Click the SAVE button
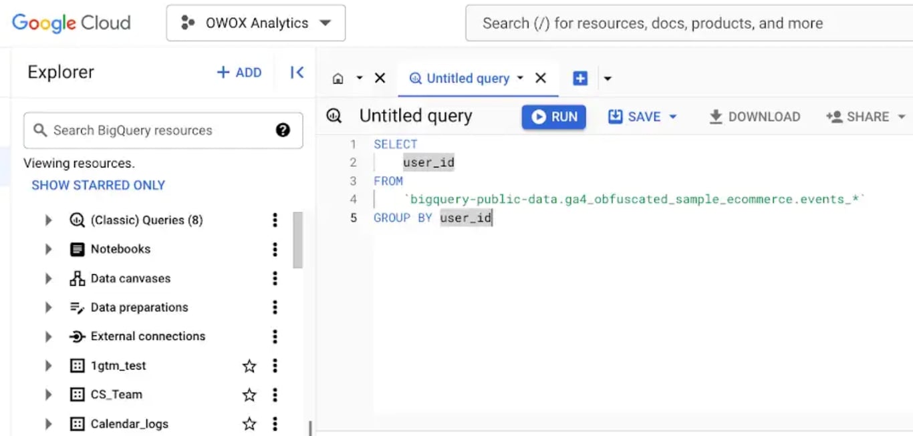This screenshot has height=436, width=913. [x=634, y=117]
